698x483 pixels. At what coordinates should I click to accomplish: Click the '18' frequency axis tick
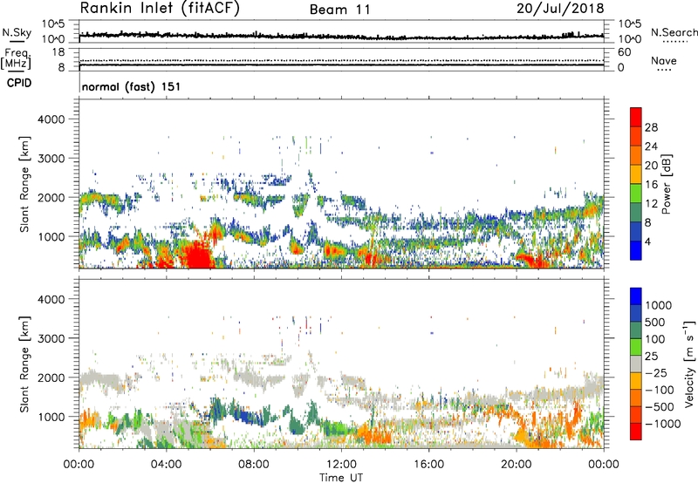pos(58,52)
